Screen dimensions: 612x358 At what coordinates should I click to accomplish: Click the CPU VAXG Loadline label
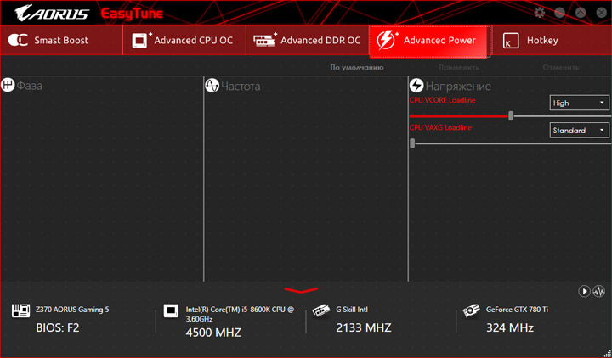tap(440, 127)
